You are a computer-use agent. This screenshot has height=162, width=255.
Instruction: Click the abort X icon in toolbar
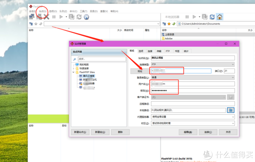tap(46, 17)
